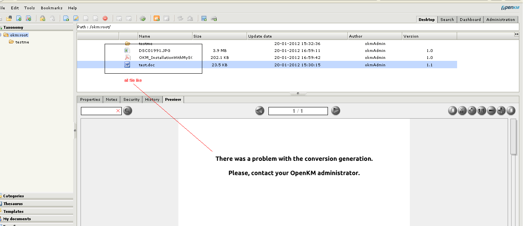The height and width of the screenshot is (226, 524).
Task: Select the Download document icon
Action: 19,18
